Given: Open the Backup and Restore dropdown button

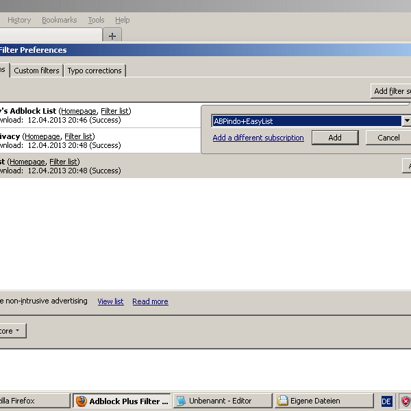Looking at the screenshot, I should tap(13, 331).
